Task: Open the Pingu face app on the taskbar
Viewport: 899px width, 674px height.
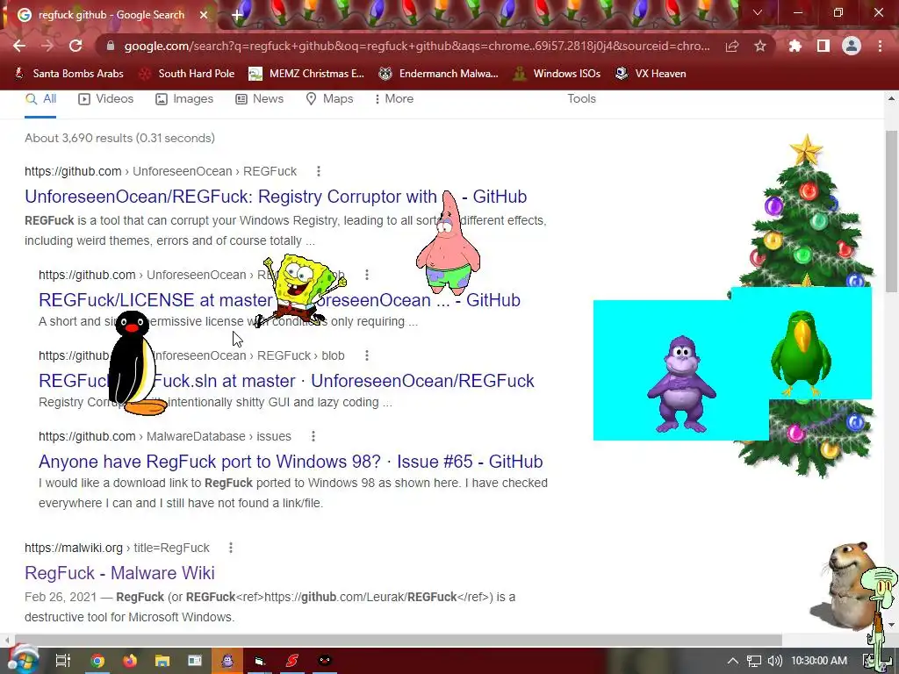Action: click(325, 661)
